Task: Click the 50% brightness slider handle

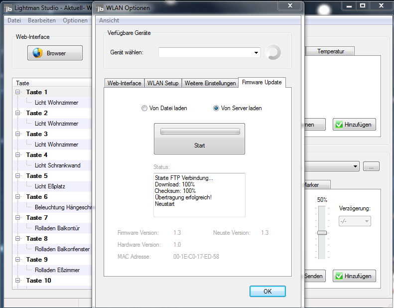Action: 322,233
